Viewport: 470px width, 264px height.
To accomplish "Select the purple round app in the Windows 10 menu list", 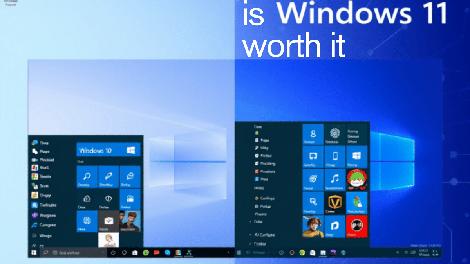I will point(34,215).
